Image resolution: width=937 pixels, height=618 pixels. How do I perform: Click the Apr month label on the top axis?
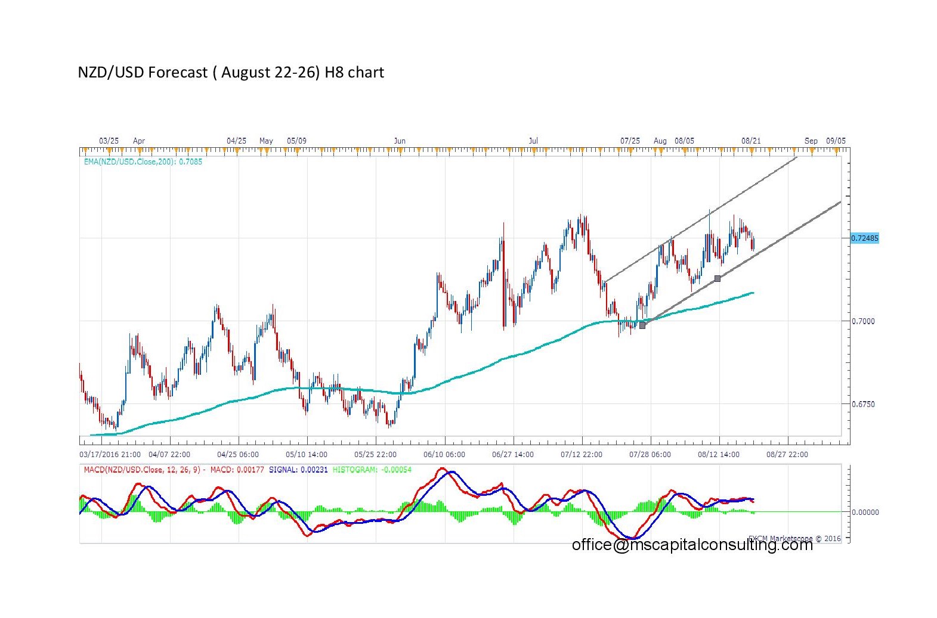139,141
